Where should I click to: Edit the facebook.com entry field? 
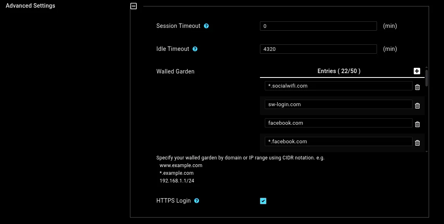(x=338, y=123)
